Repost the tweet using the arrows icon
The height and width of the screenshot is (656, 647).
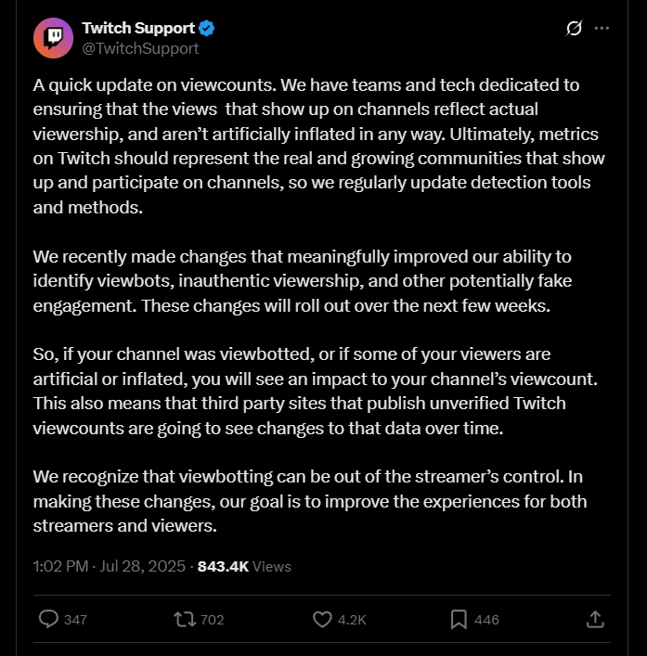click(x=185, y=619)
